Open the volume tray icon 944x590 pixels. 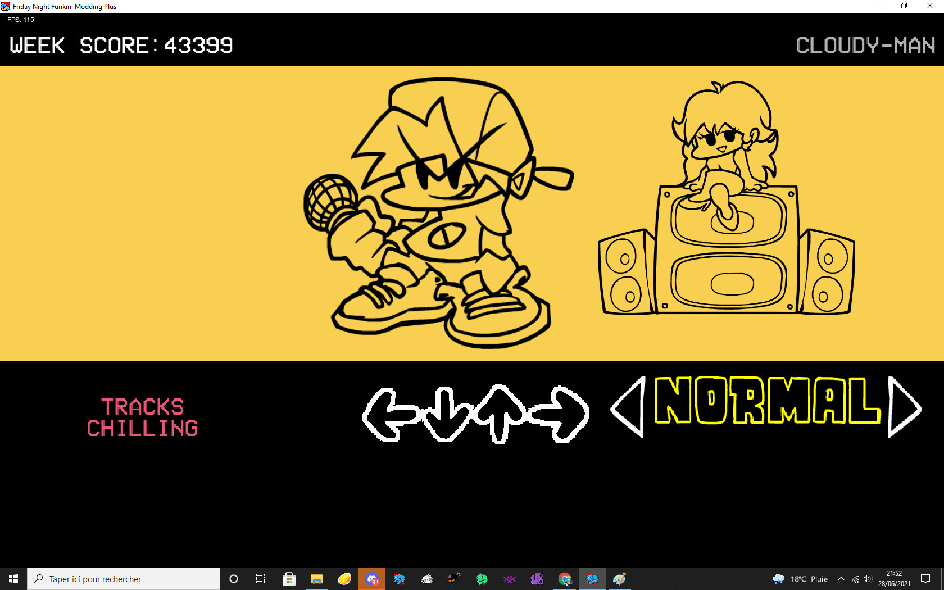868,579
